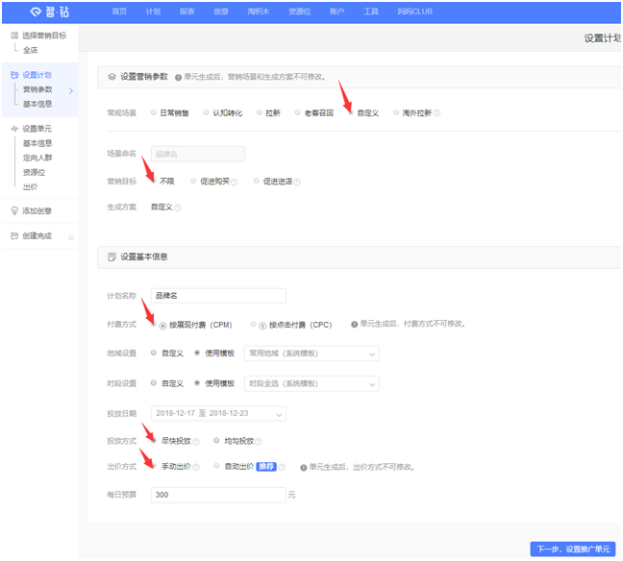Expand the 投放日期 date range picker
Screen dimensions: 623x561
(218, 413)
